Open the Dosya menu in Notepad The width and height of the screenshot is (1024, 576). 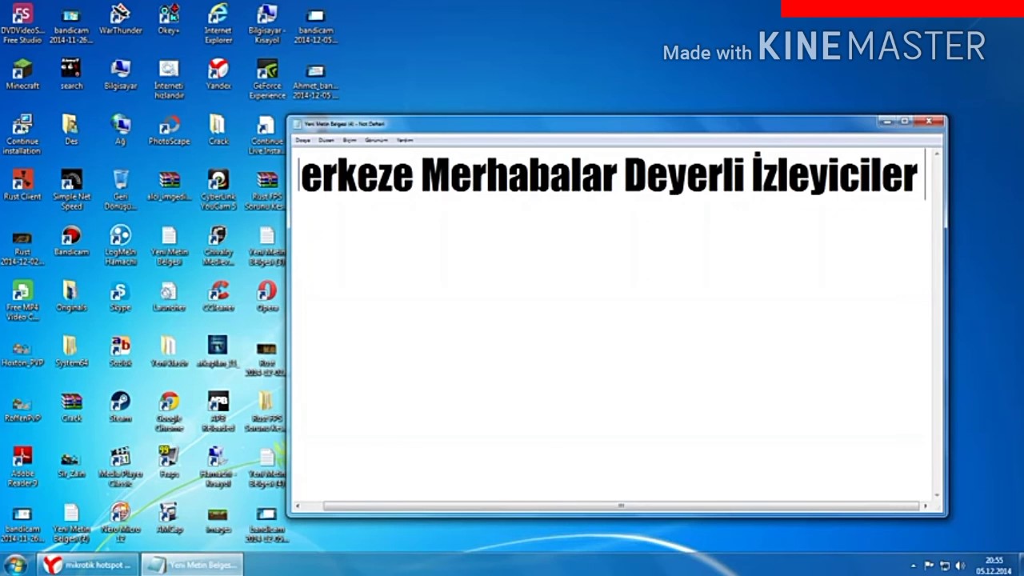(302, 140)
